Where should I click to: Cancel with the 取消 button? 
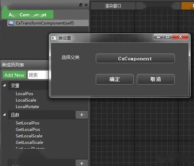click(156, 79)
